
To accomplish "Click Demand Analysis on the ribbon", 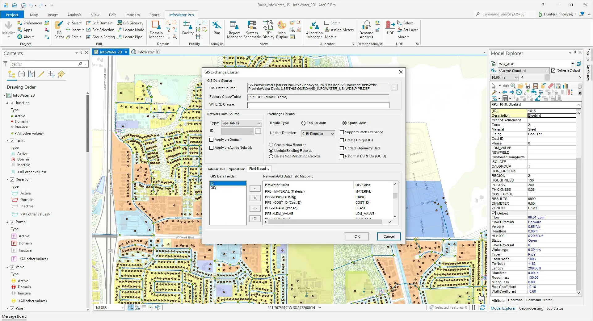I will (366, 29).
